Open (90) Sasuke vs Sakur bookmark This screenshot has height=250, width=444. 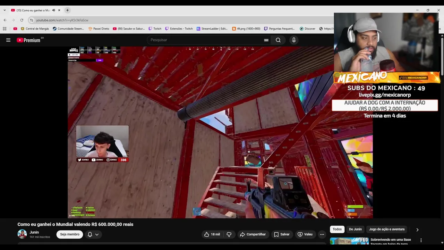point(129,29)
